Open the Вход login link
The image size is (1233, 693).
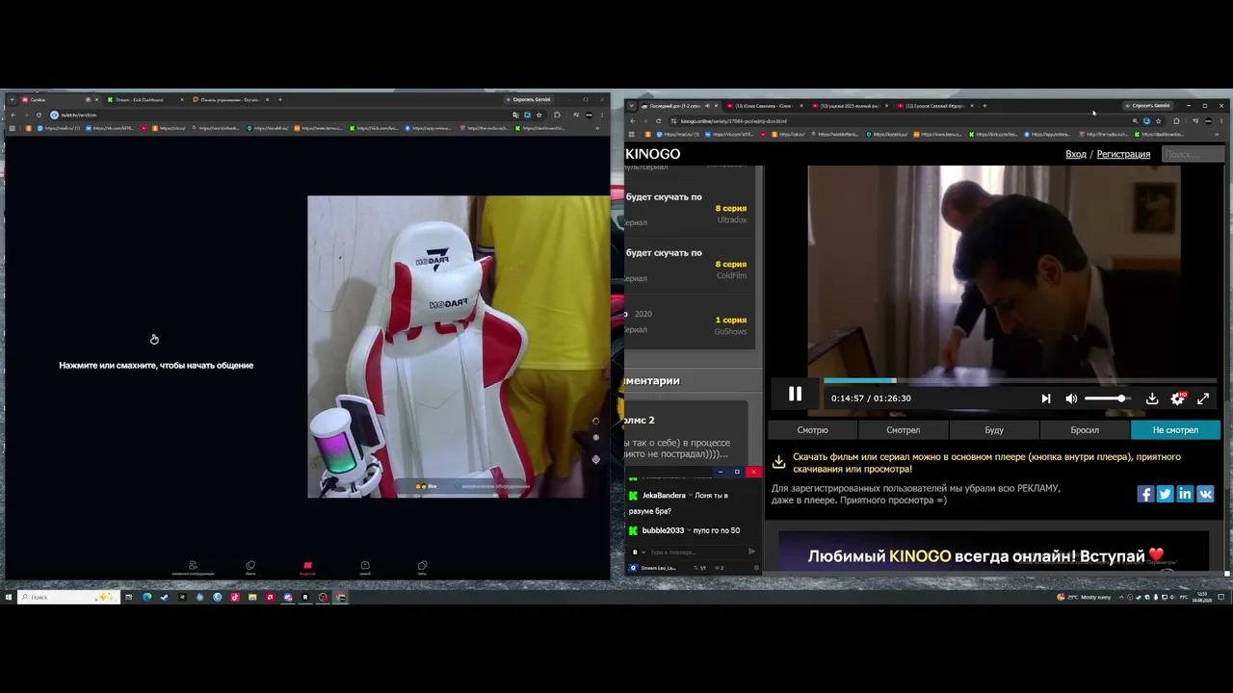click(x=1076, y=154)
